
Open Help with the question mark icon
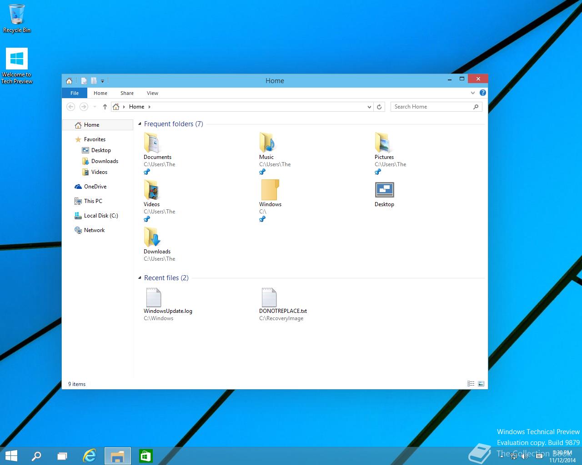(x=483, y=93)
